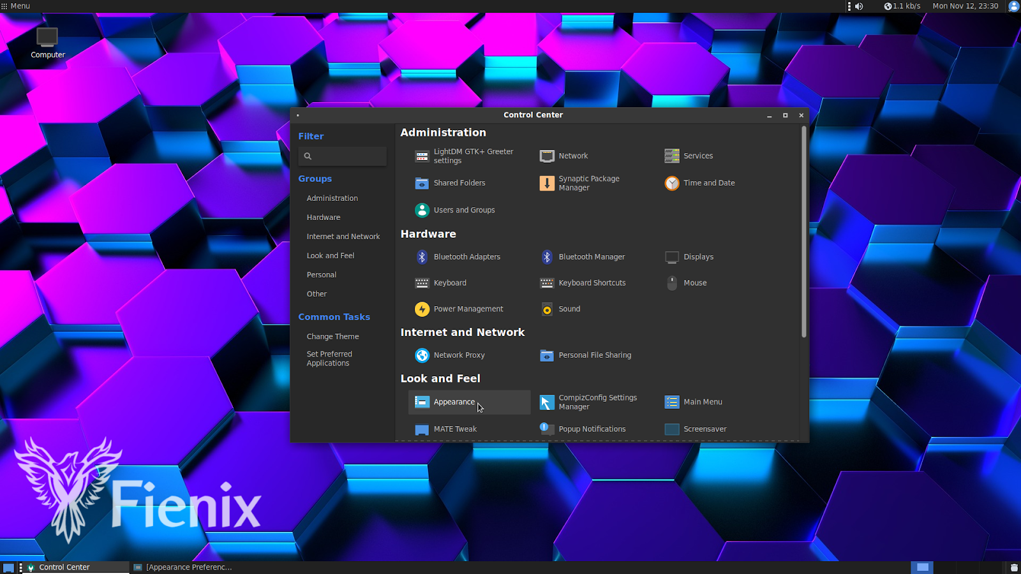Open the Appearance preferences
1021x574 pixels.
pos(454,402)
